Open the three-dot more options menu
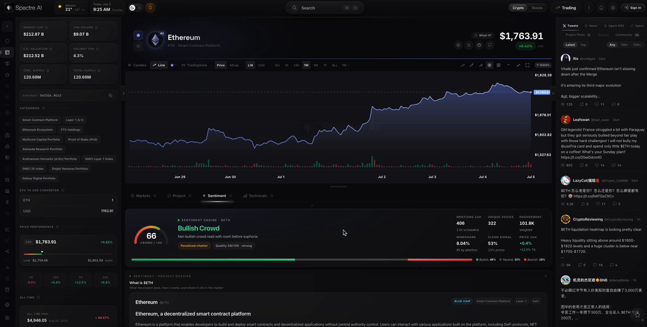Viewport: 647px width, 327px height. (x=589, y=8)
